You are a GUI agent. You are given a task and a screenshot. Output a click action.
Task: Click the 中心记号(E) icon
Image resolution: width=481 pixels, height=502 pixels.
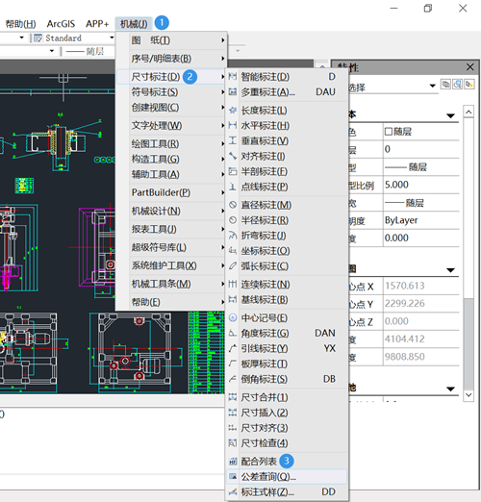233,318
